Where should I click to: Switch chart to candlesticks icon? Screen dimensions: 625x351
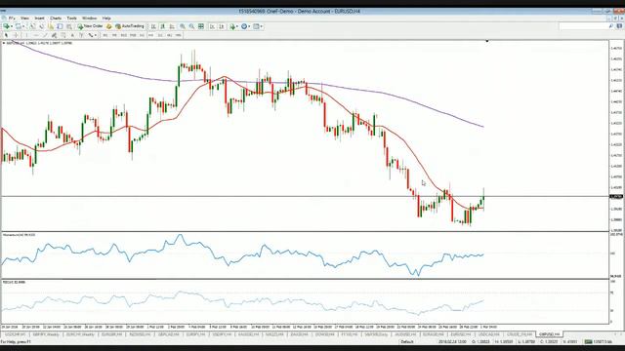[x=162, y=26]
